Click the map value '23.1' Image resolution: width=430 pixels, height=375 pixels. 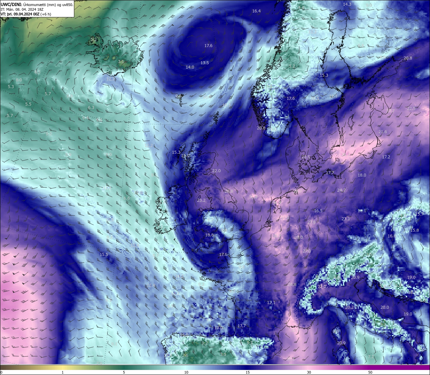tap(346, 219)
